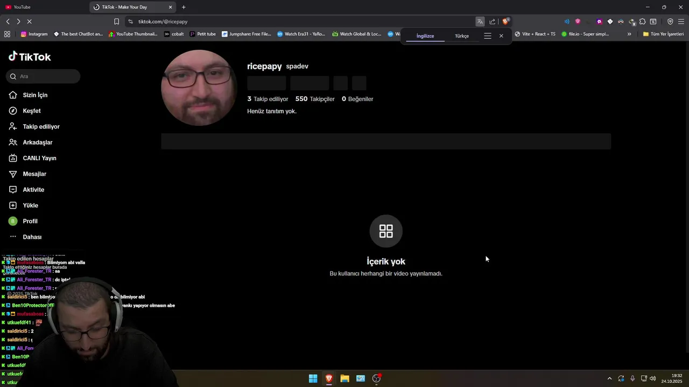Bookmark this page icon
The image size is (689, 387).
click(116, 21)
